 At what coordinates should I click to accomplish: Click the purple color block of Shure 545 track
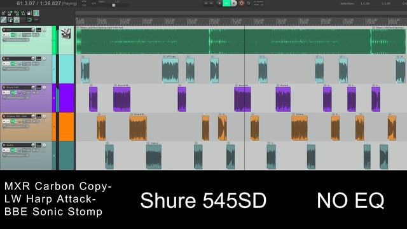[x=66, y=98]
